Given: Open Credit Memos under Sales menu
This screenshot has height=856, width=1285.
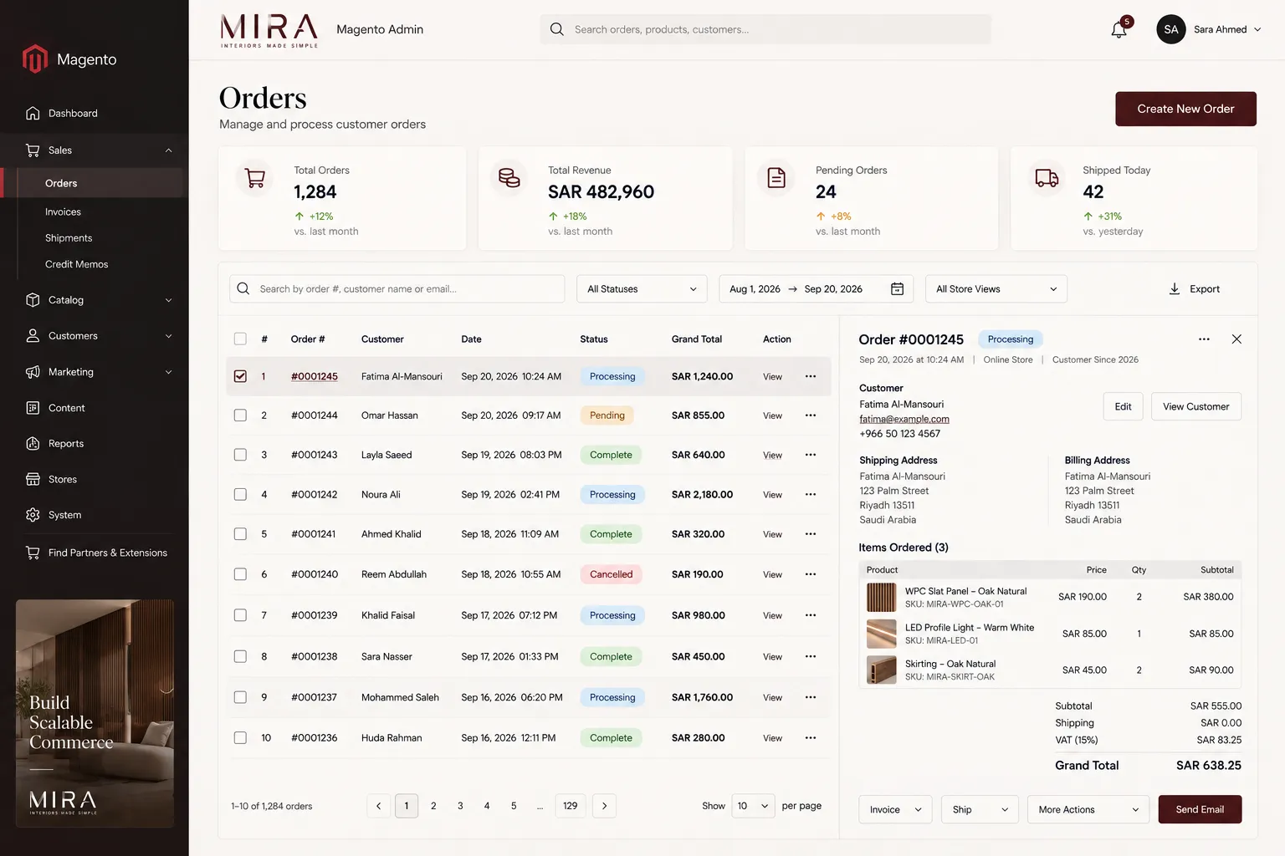Looking at the screenshot, I should [x=77, y=264].
